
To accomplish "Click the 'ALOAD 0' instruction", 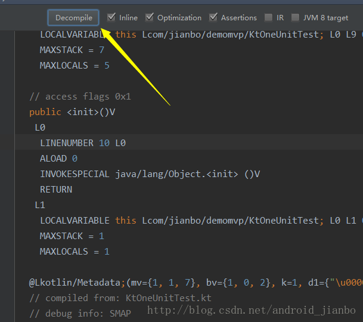I will 58,159.
